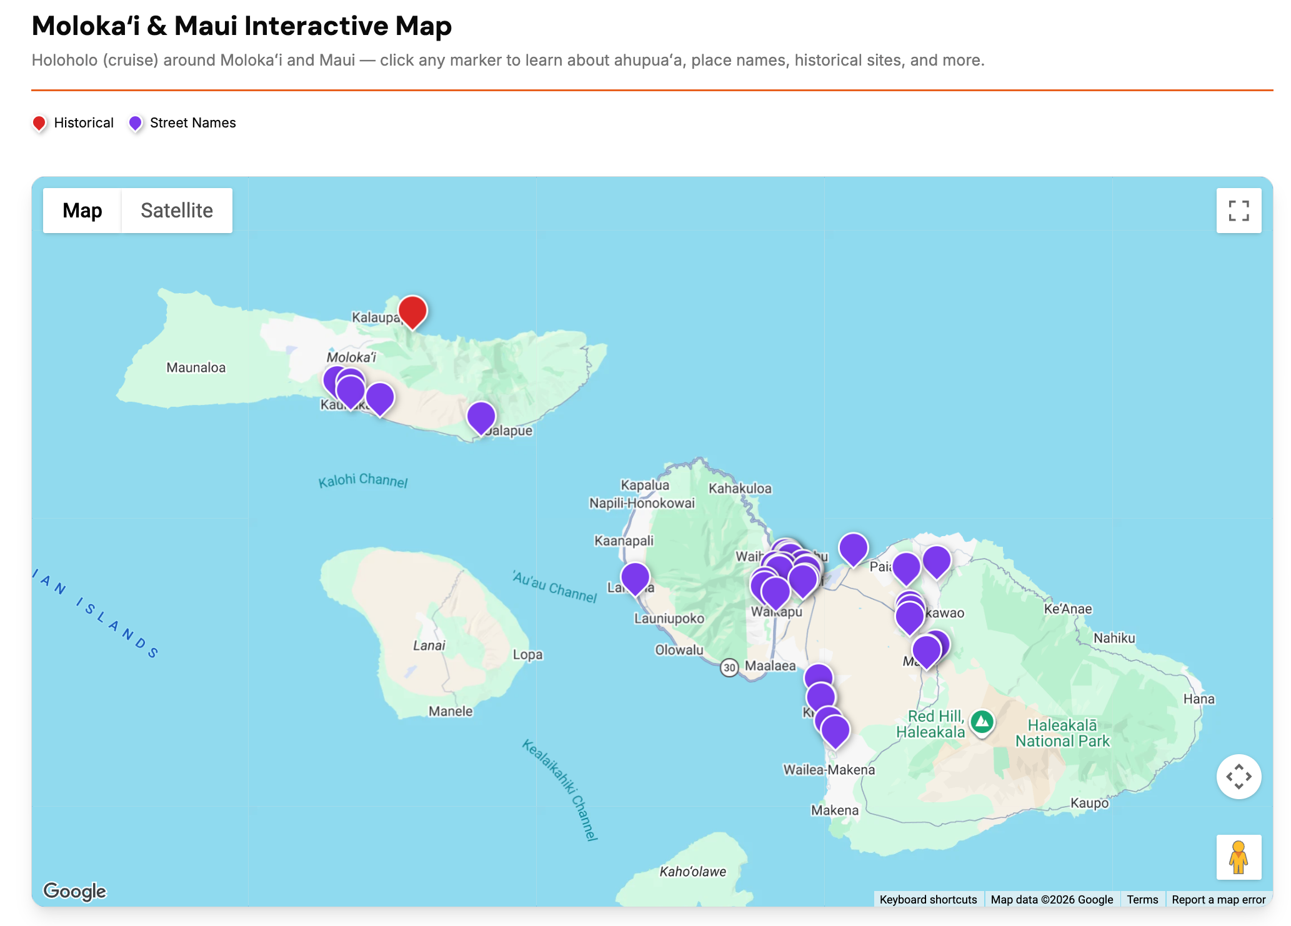
Task: Click the purple marker north of Paia coast
Action: tap(853, 549)
